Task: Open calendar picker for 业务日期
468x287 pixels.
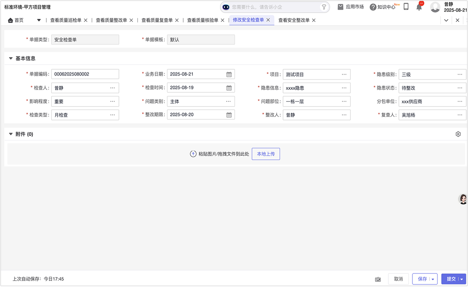Action: tap(229, 74)
